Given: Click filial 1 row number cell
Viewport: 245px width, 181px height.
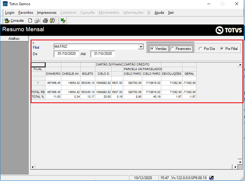Looking at the screenshot, I should pos(38,83).
